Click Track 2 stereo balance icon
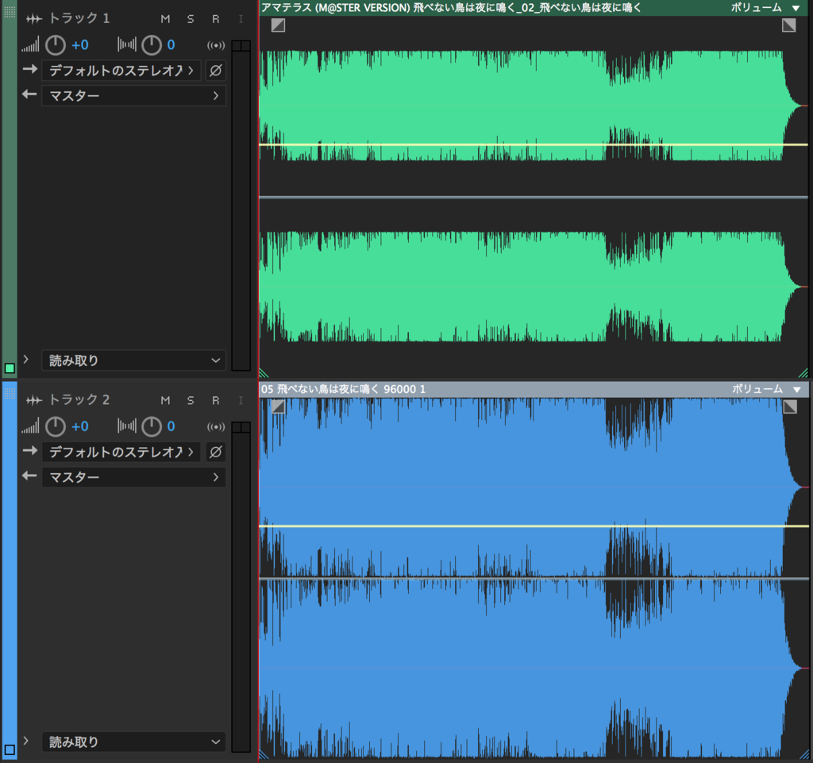Screen dimensions: 813x763 click(x=127, y=426)
